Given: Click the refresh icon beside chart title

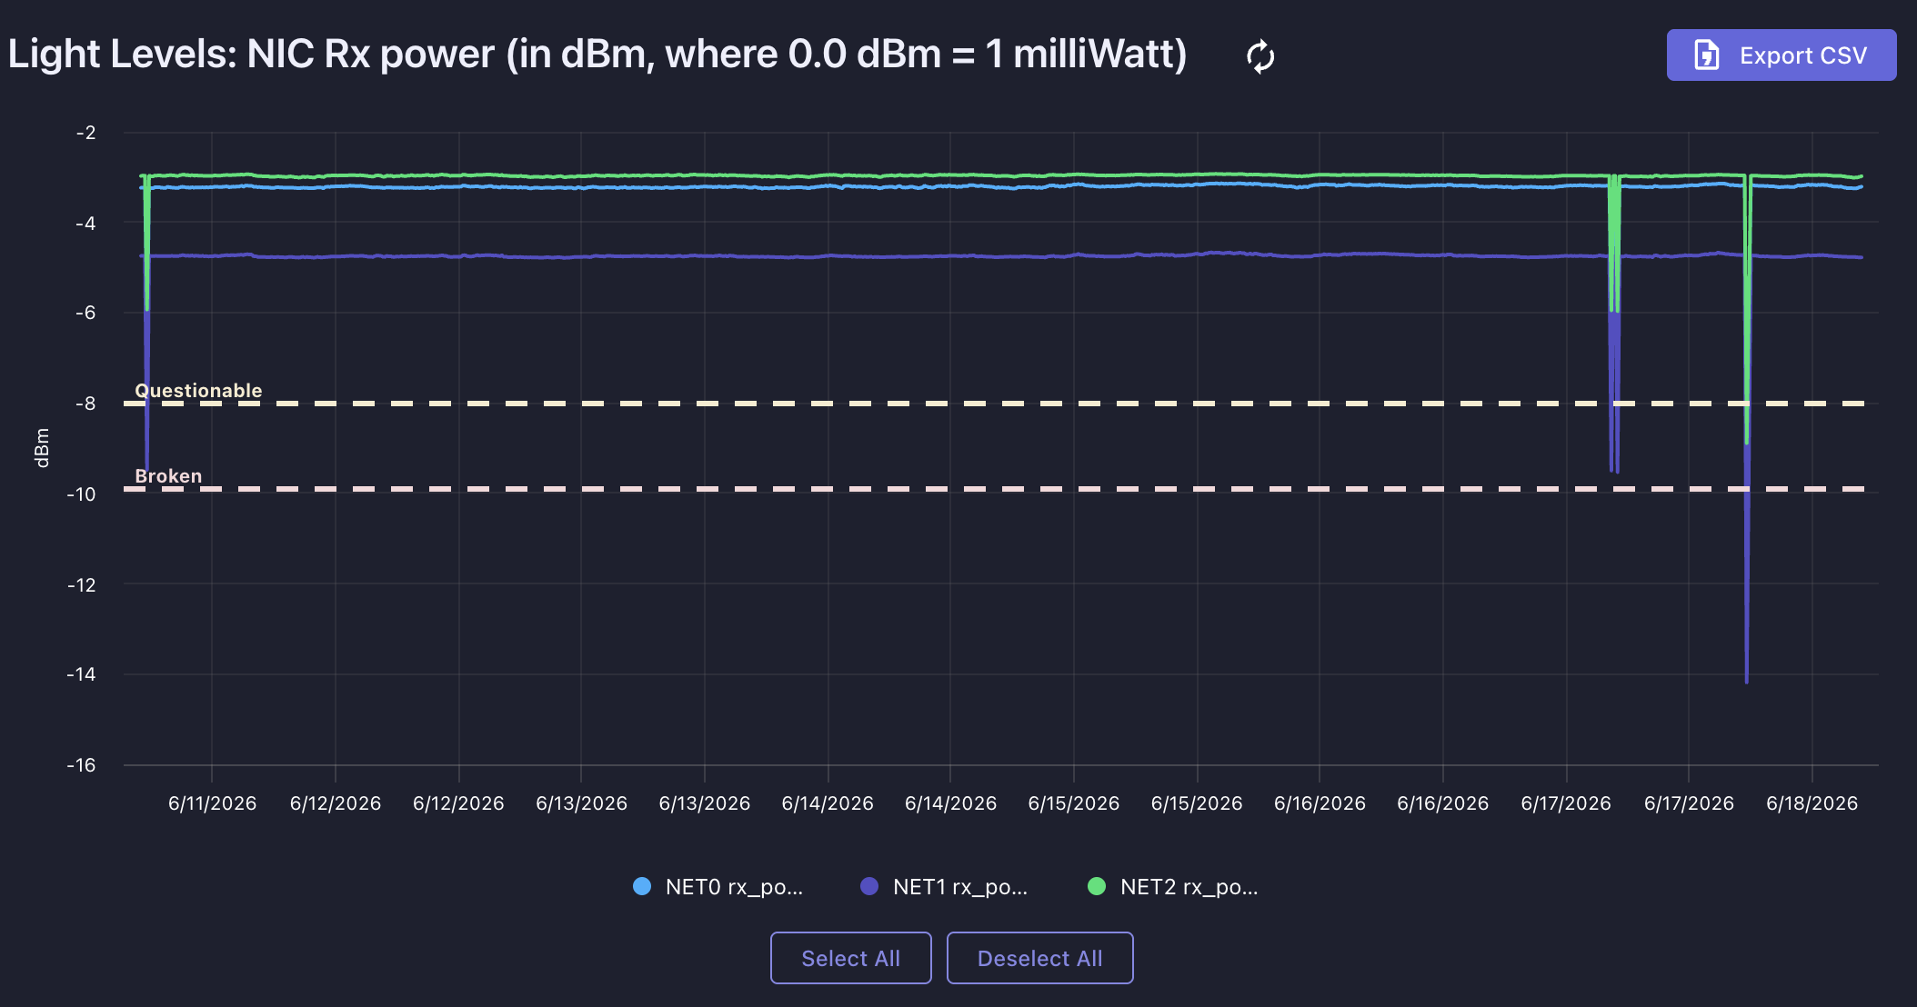Looking at the screenshot, I should (x=1260, y=56).
